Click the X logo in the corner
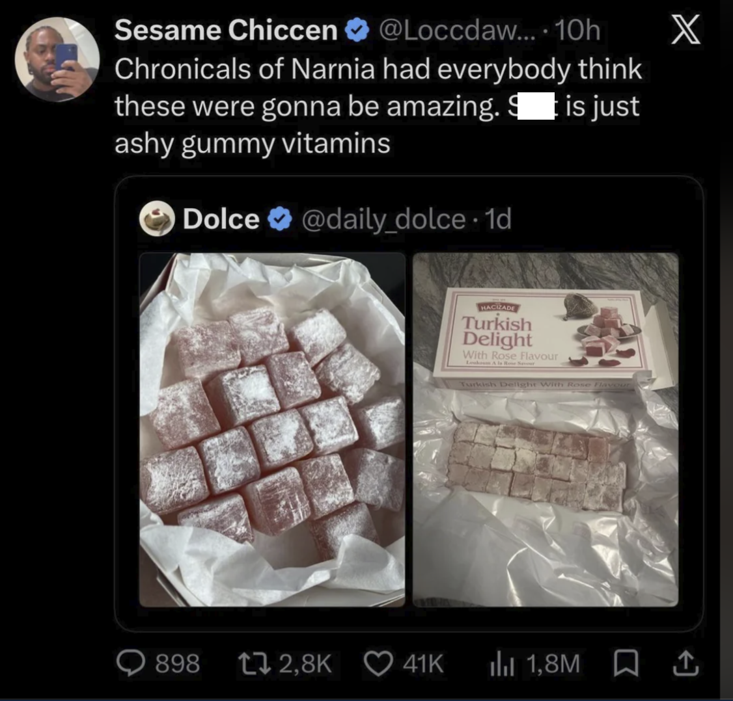The width and height of the screenshot is (733, 701). [685, 29]
